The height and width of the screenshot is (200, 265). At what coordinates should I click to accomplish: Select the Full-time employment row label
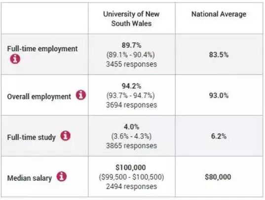[42, 49]
